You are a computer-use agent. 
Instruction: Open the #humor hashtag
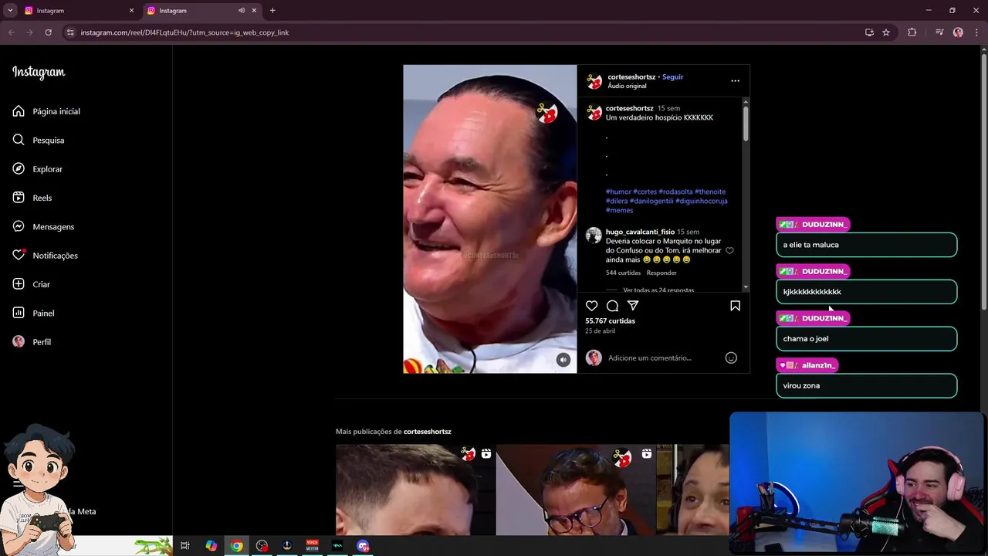(618, 192)
